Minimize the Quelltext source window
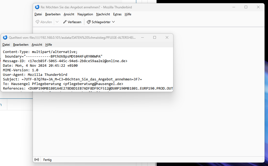This screenshot has width=268, height=166. point(142,37)
